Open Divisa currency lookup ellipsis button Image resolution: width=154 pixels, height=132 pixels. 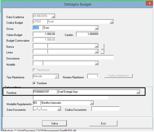96,28
